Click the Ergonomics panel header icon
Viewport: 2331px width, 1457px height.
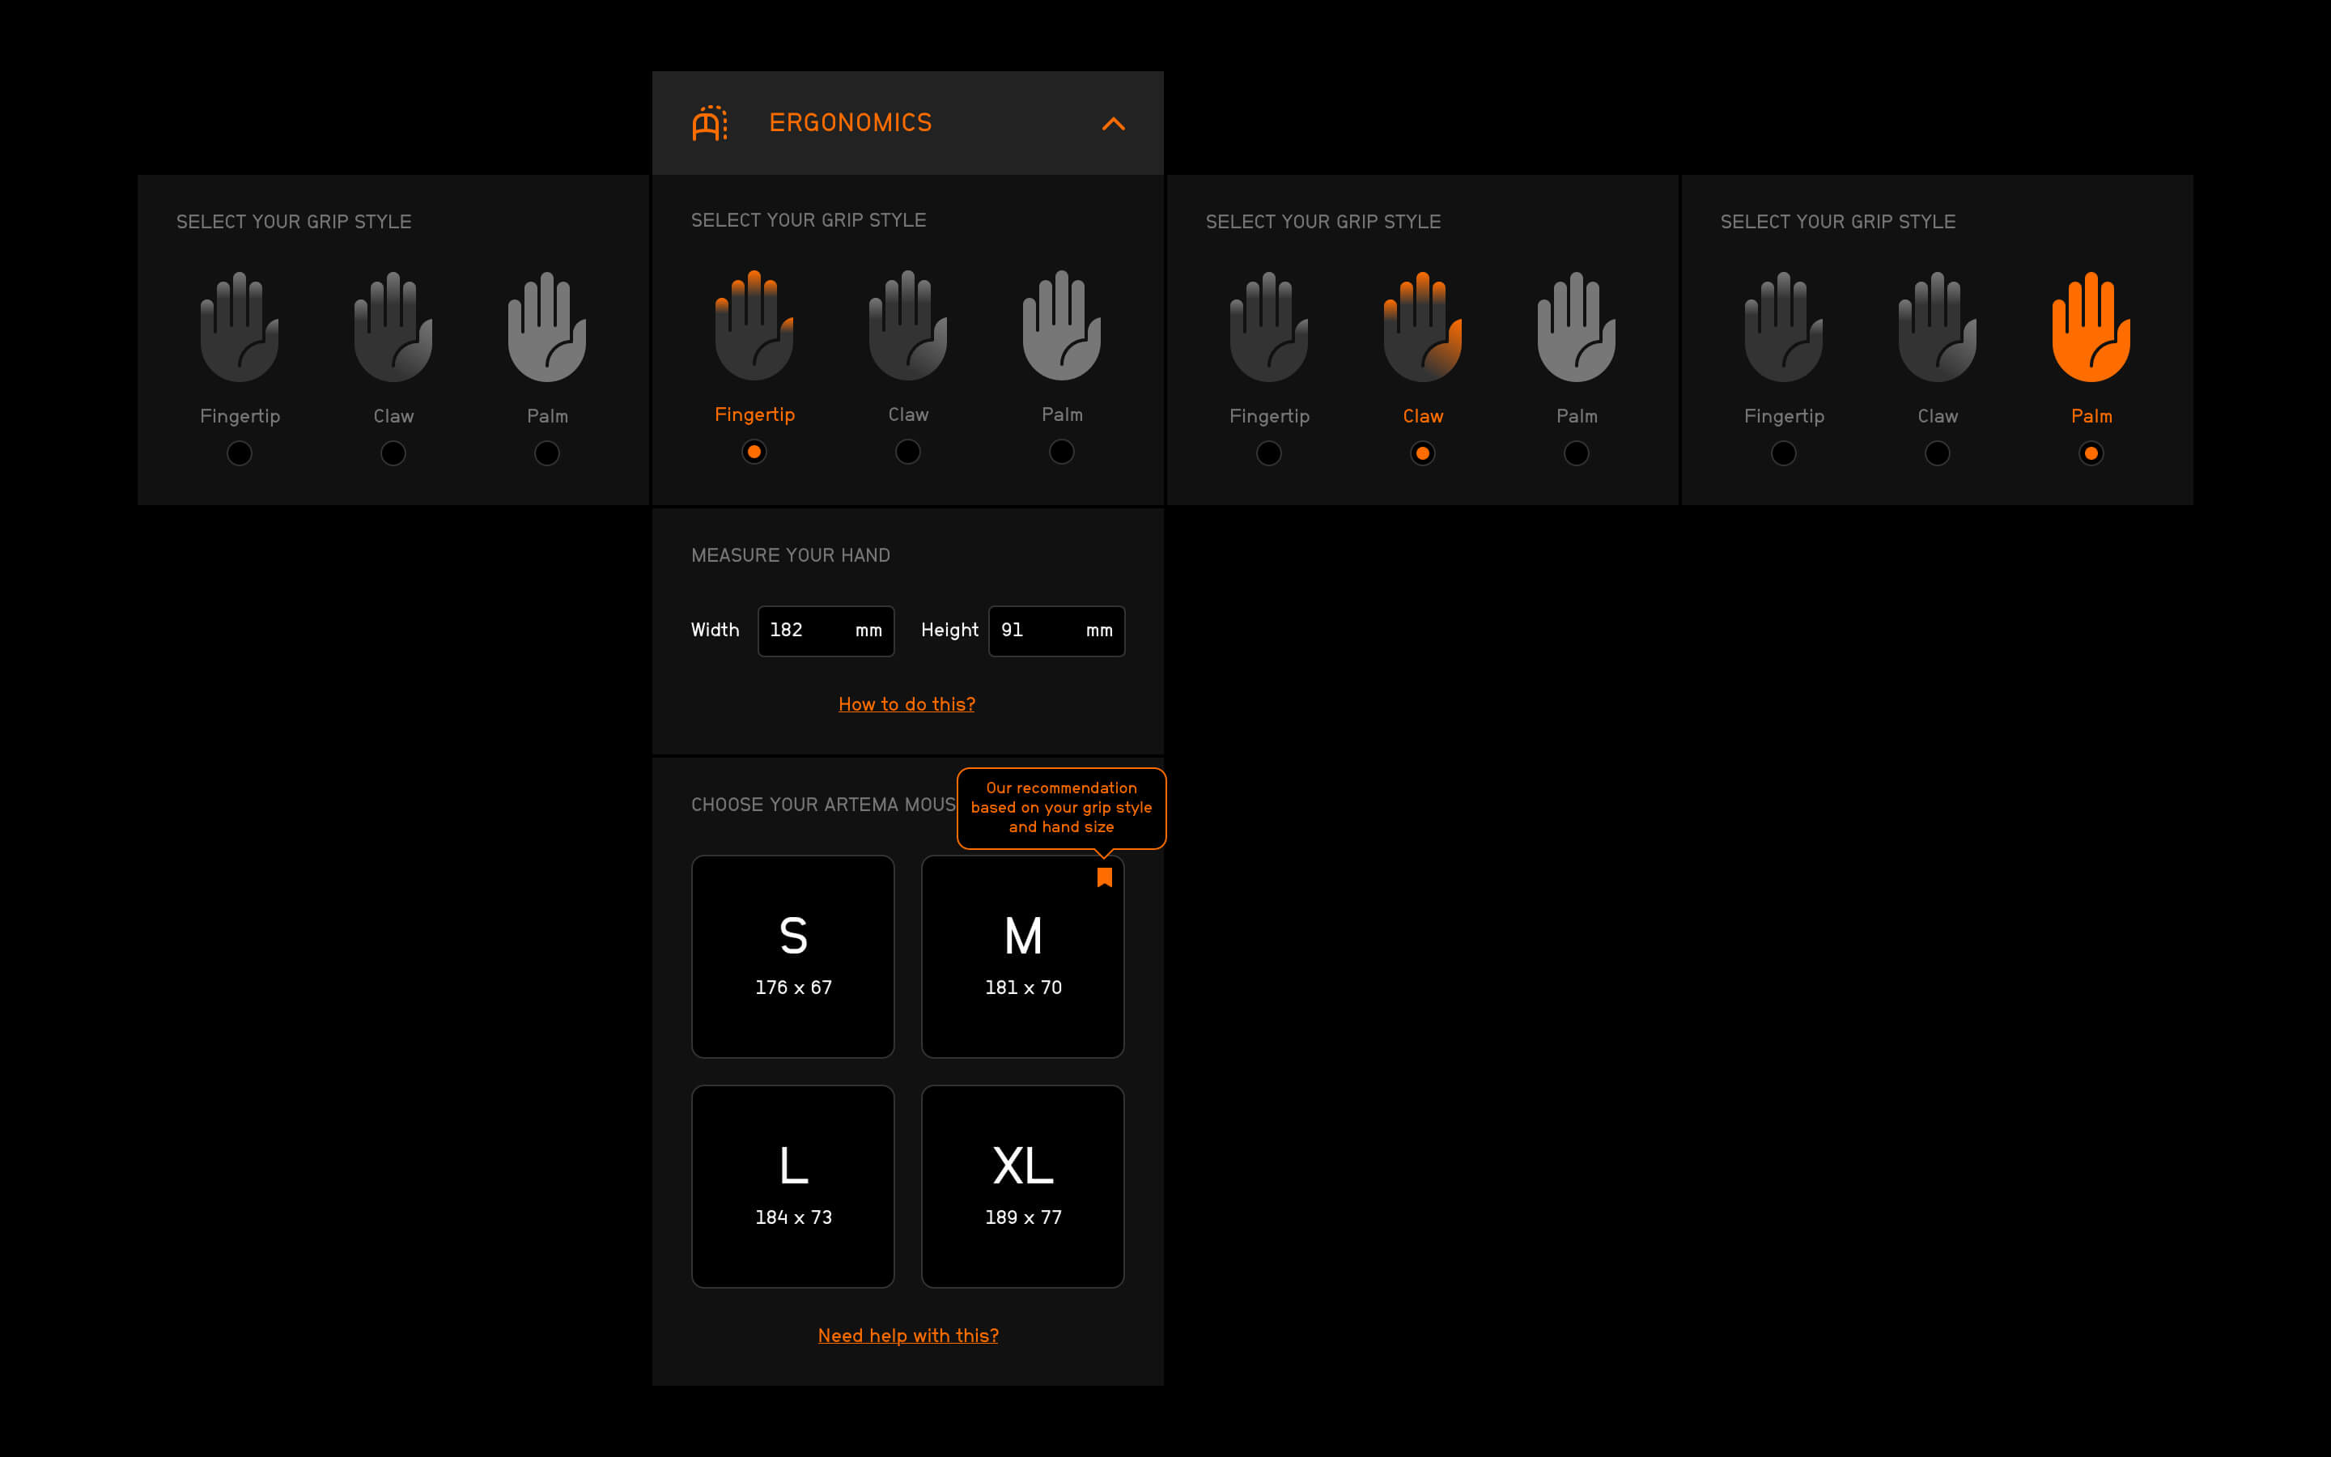[707, 121]
